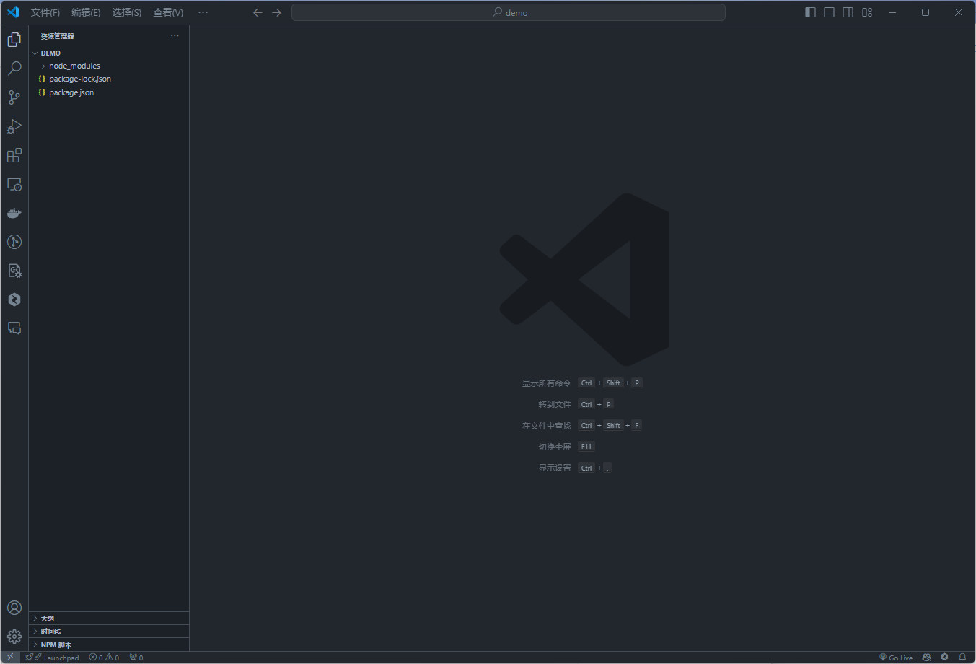This screenshot has height=664, width=976.
Task: Expand the NPM 脚本 section
Action: (56, 645)
